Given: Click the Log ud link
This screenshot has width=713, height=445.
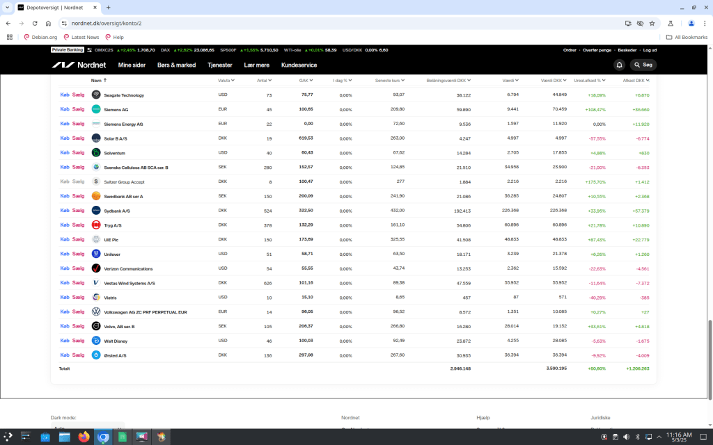Looking at the screenshot, I should [x=650, y=50].
